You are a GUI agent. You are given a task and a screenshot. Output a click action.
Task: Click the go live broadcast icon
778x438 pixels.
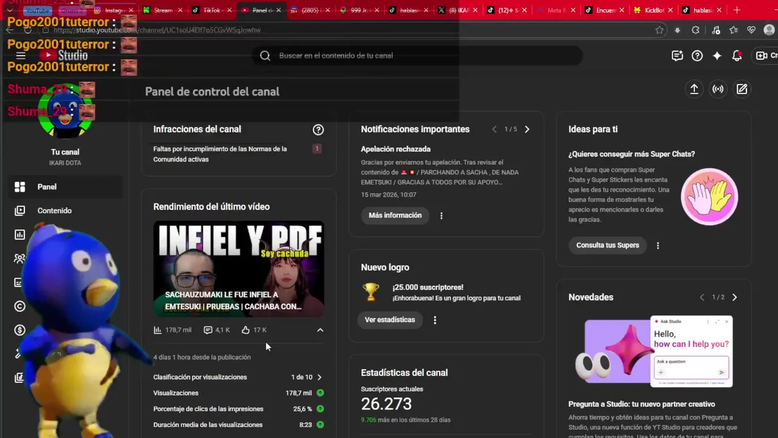coord(718,89)
